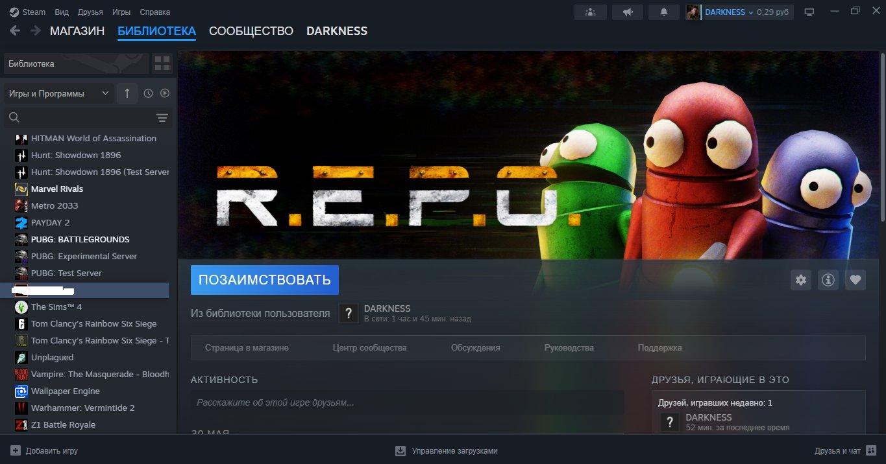This screenshot has height=464, width=886.
Task: Click the Библиотека home button
Action: 77,64
